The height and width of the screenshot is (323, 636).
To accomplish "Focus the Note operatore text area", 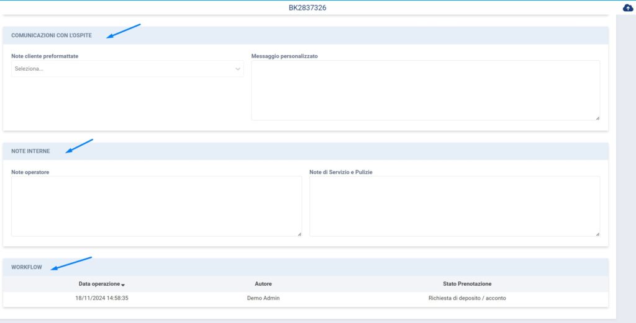I will tap(157, 206).
